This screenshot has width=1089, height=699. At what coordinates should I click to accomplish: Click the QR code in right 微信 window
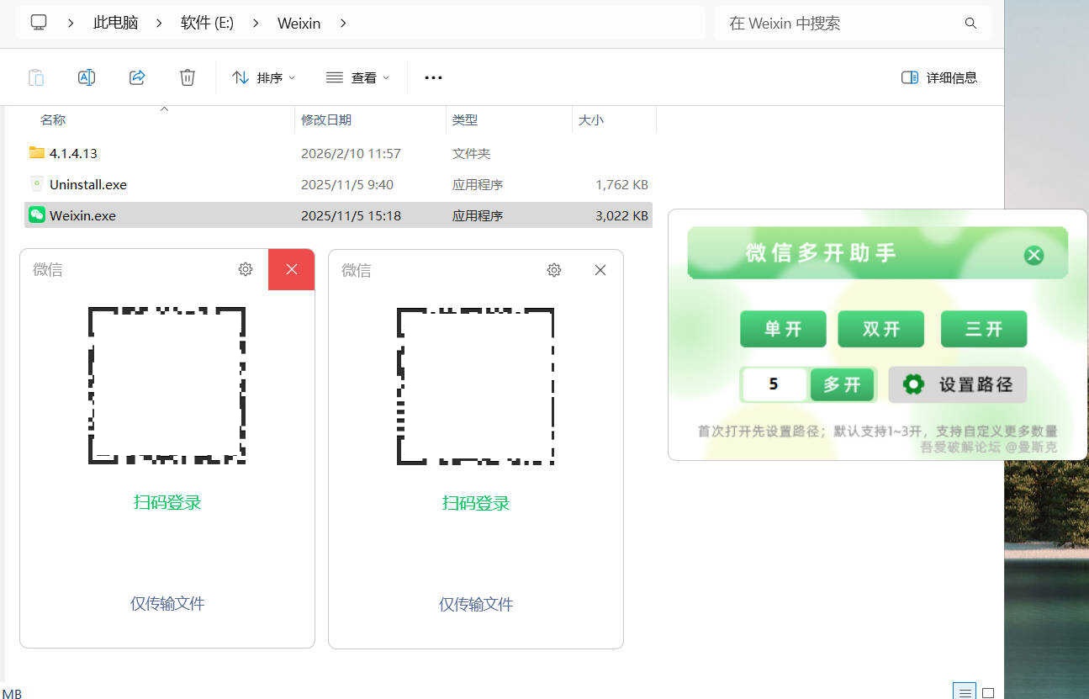[475, 386]
